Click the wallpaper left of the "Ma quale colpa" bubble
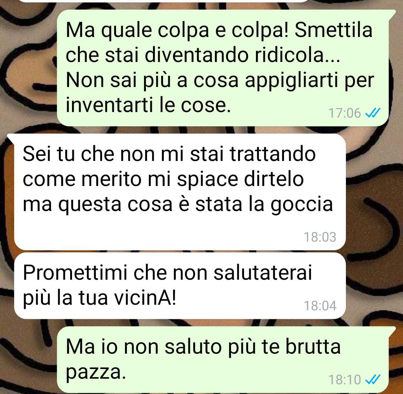Image resolution: width=403 pixels, height=394 pixels. pyautogui.click(x=28, y=68)
